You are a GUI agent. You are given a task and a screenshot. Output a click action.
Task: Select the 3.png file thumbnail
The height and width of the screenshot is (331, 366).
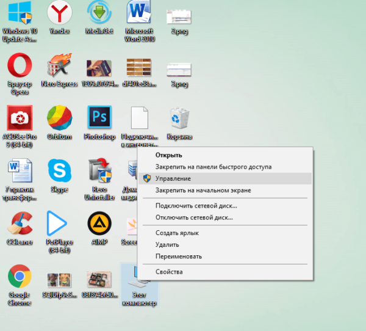(x=179, y=70)
